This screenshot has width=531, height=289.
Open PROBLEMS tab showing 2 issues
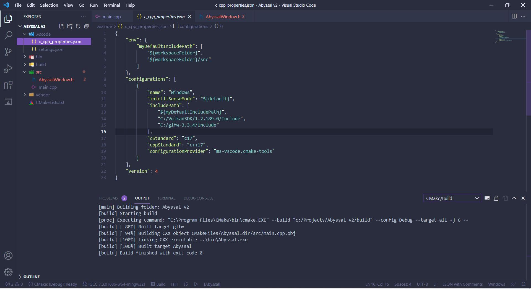coord(109,198)
